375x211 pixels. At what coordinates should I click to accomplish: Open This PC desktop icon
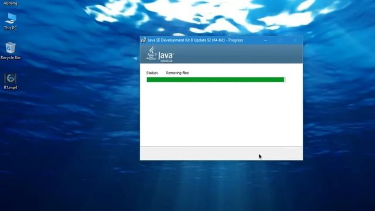(11, 21)
